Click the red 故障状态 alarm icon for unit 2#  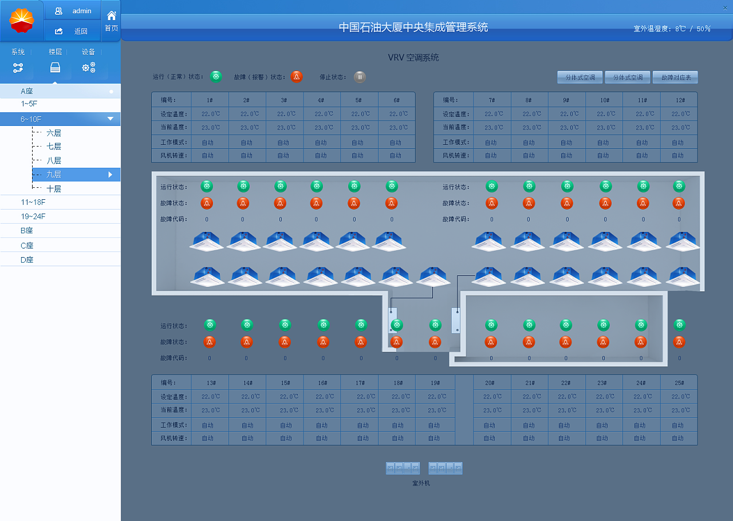[x=243, y=203]
